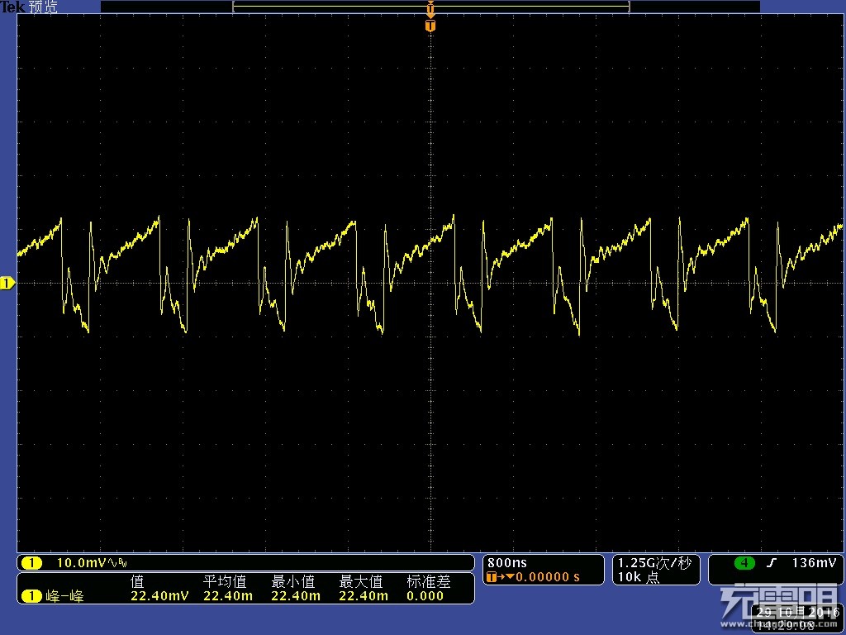Click the 800ns horizontal timebase readout

(506, 562)
